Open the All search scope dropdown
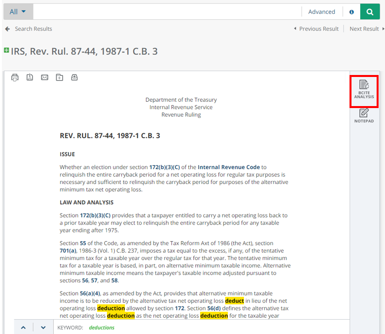 click(18, 12)
